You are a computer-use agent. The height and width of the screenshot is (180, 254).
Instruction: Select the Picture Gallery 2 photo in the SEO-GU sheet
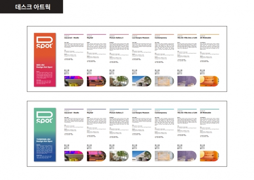[119, 82]
